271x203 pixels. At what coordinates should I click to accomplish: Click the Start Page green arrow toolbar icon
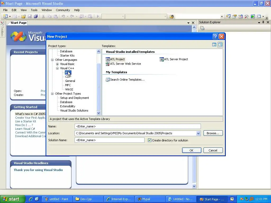[x=253, y=16]
